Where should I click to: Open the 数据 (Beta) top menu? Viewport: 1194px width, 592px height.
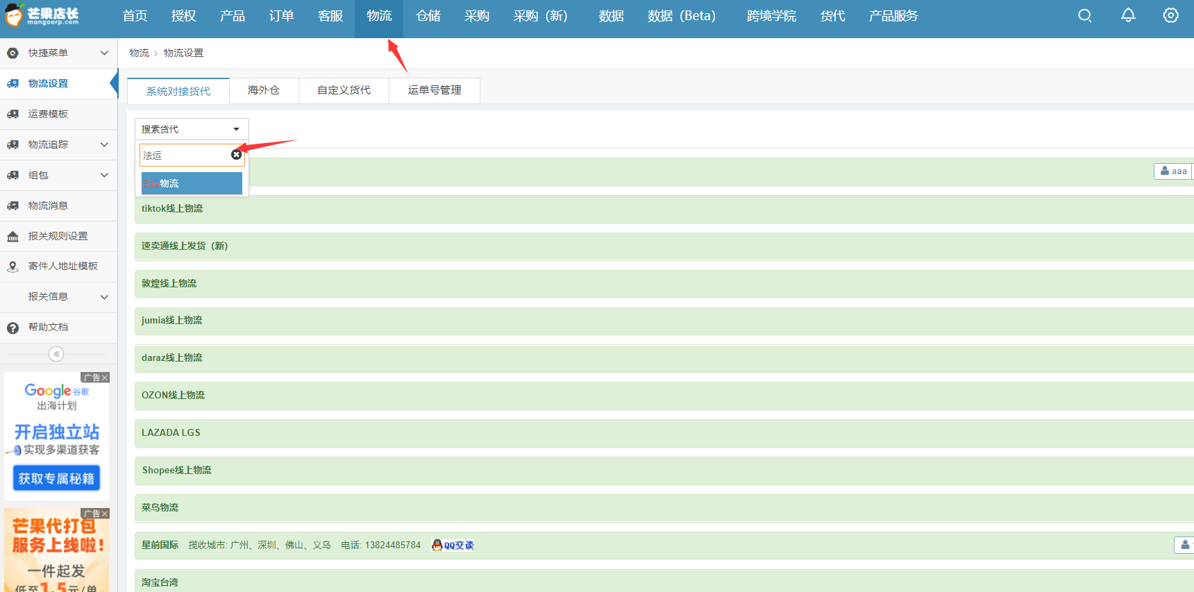(682, 15)
